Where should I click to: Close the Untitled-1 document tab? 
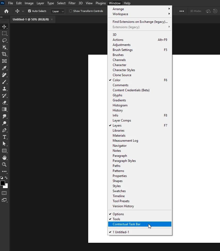[52, 19]
